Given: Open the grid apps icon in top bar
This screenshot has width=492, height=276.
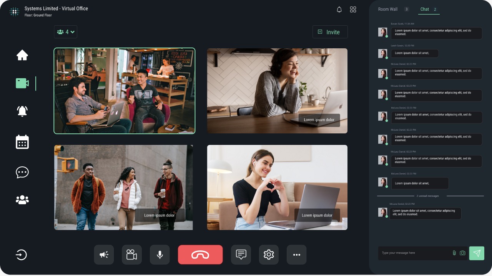Looking at the screenshot, I should [353, 10].
